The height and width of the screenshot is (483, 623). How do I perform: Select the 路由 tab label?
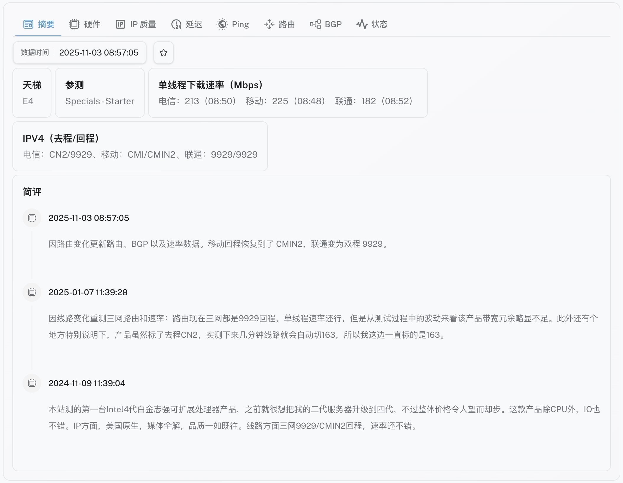[x=287, y=24]
